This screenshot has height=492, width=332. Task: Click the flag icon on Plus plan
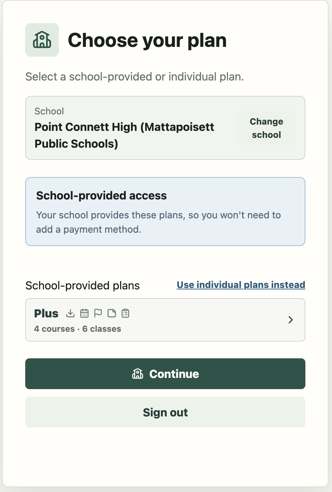pyautogui.click(x=98, y=313)
